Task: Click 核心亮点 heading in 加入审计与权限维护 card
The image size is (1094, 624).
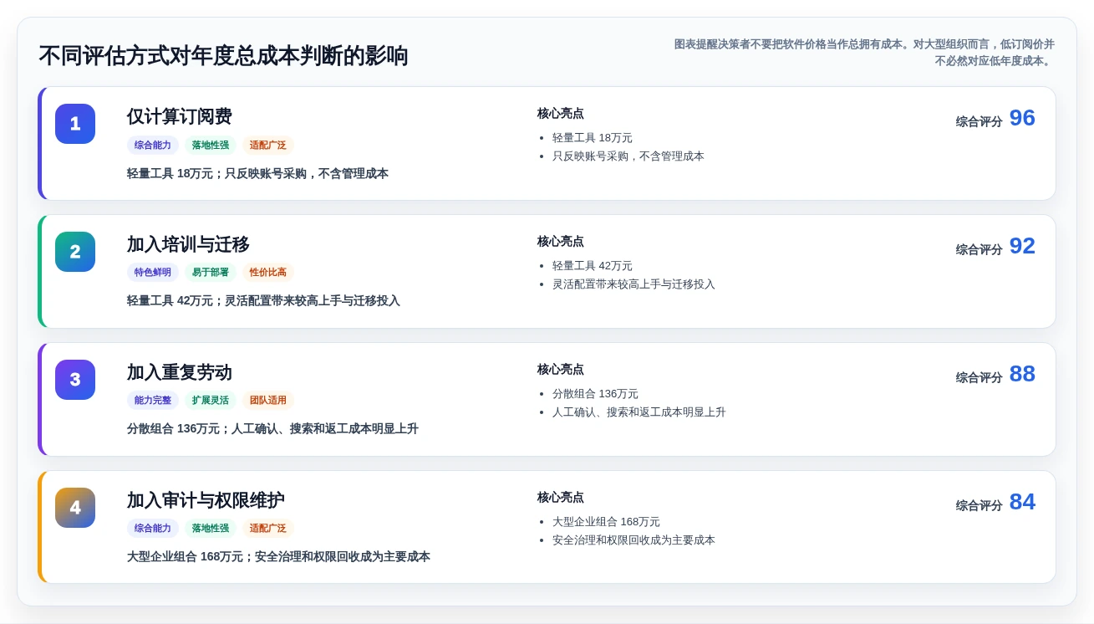Action: (x=561, y=498)
